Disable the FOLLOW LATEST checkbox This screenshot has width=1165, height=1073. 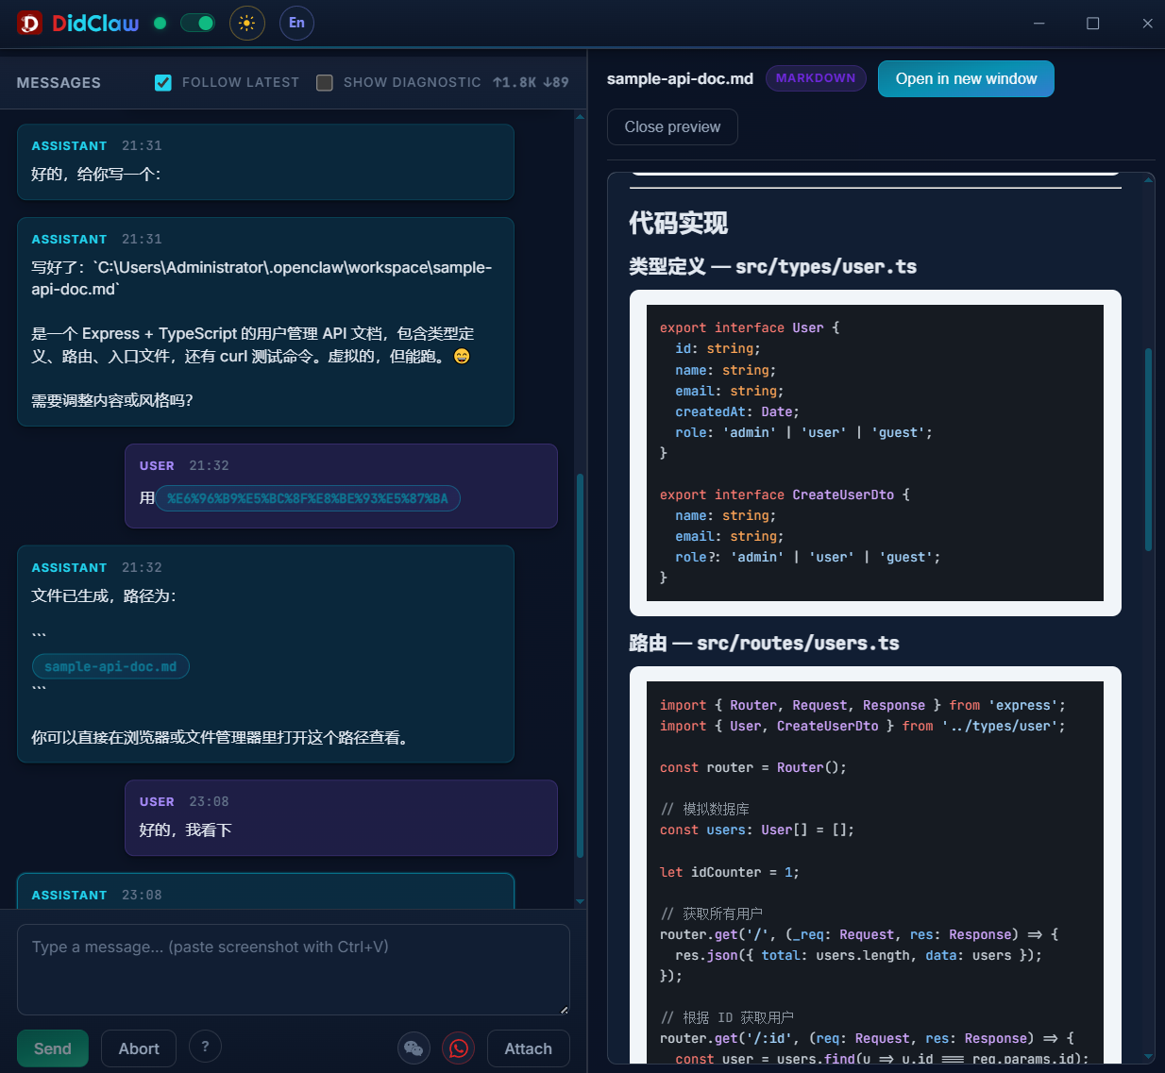162,82
